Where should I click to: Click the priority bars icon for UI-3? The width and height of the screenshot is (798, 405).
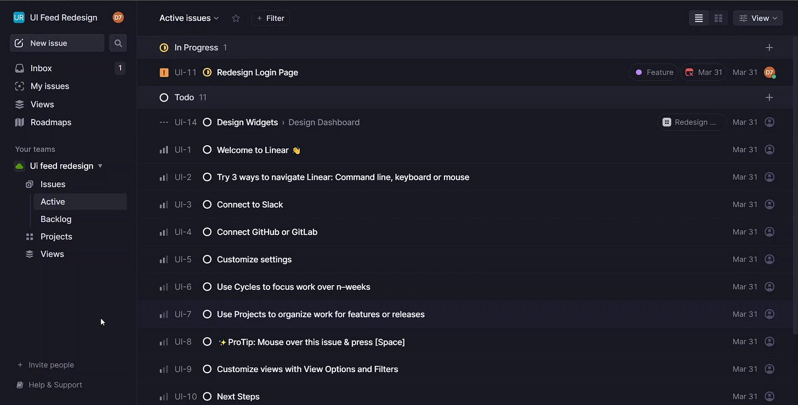(x=163, y=204)
